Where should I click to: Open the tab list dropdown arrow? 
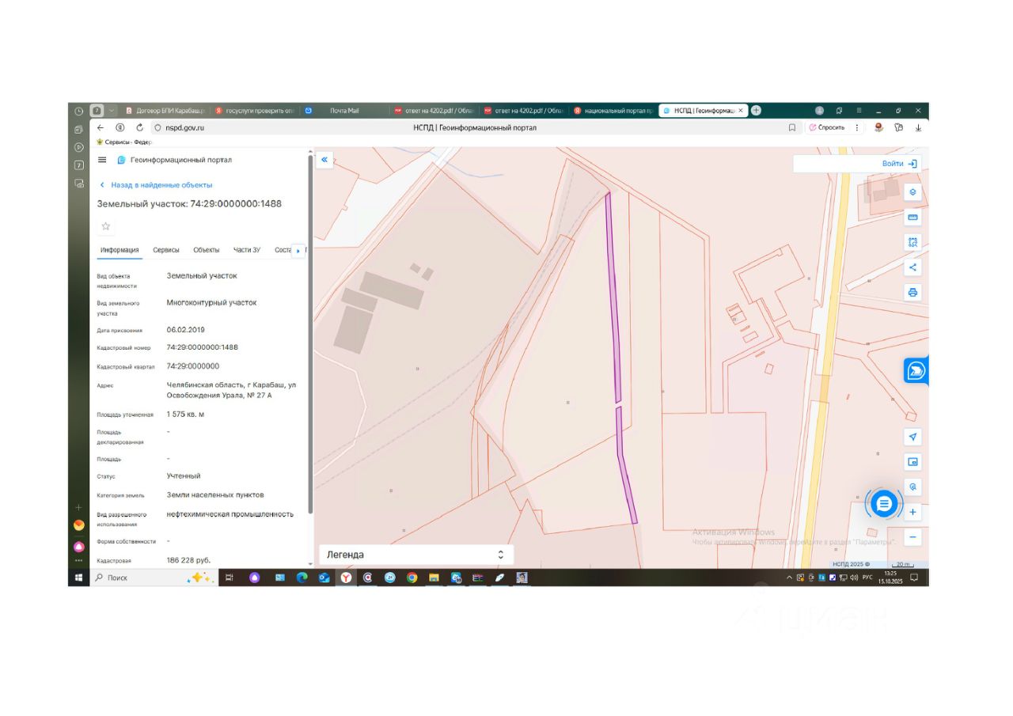pyautogui.click(x=112, y=111)
